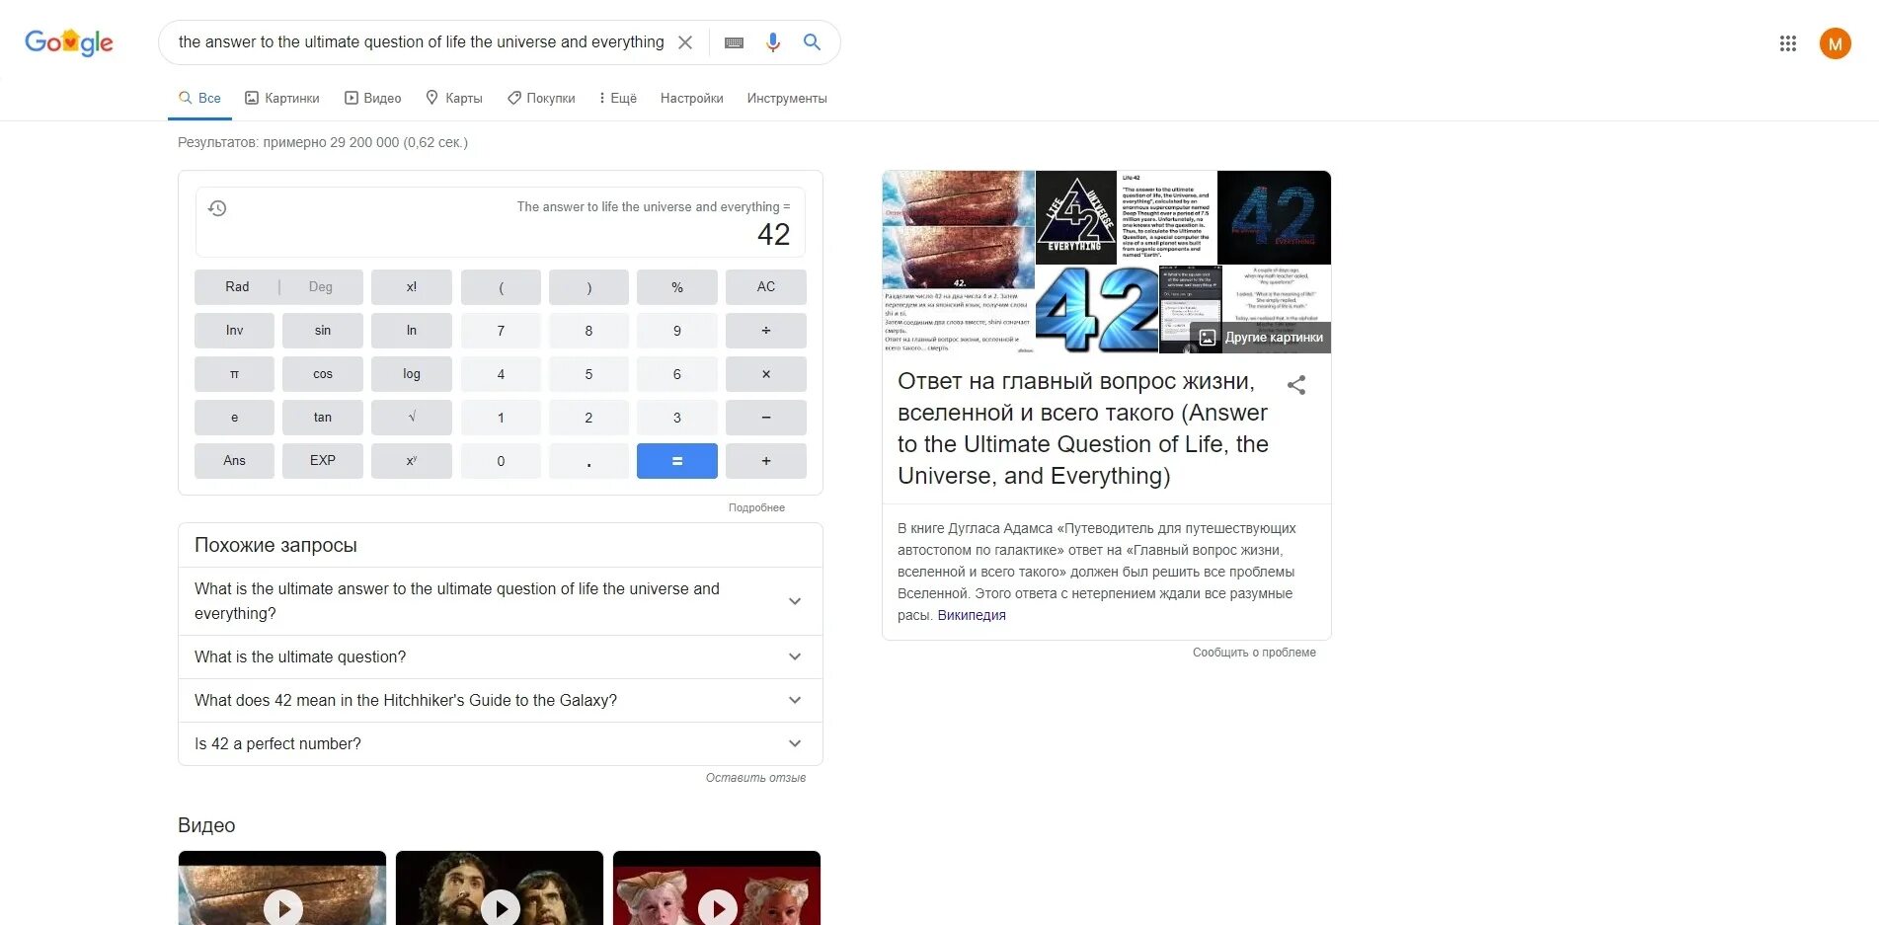
Task: Click the pi constant key
Action: (x=234, y=374)
